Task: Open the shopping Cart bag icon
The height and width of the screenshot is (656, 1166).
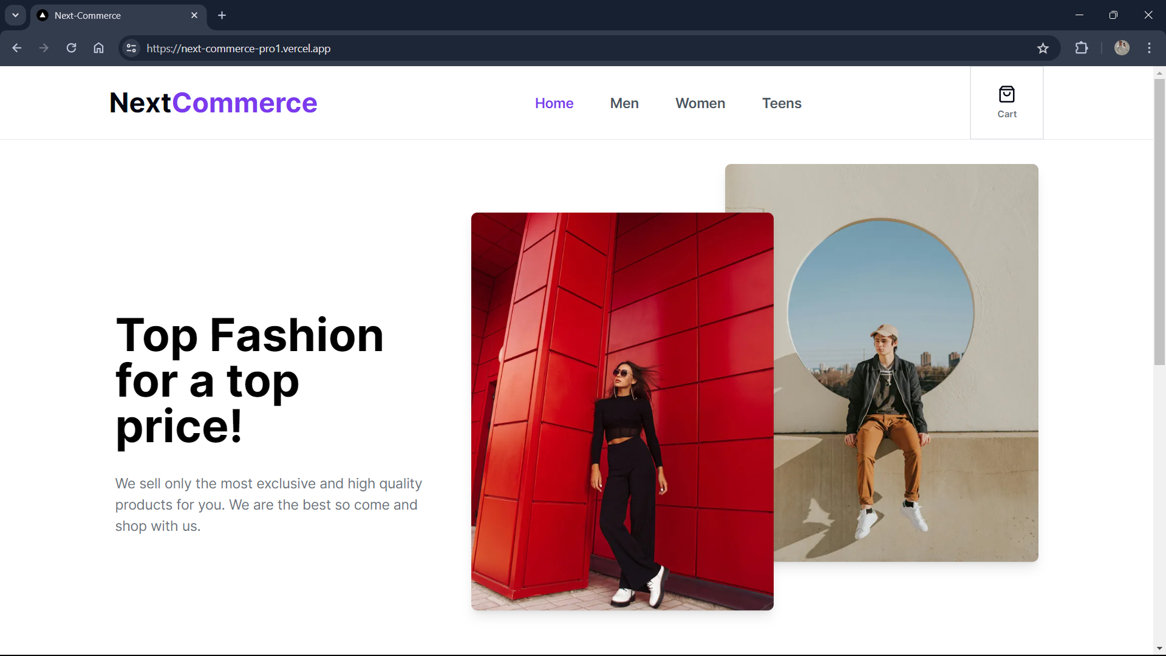Action: [1006, 95]
